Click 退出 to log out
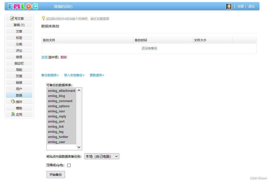The width and height of the screenshot is (271, 182). point(251,6)
